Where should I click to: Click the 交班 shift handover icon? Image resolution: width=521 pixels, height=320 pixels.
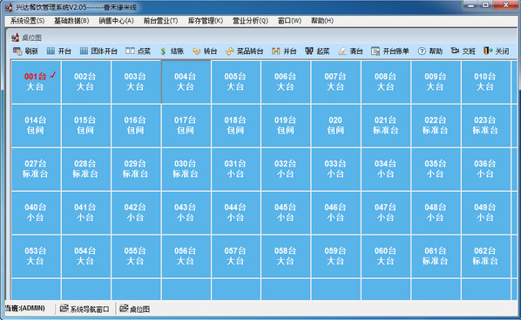455,51
